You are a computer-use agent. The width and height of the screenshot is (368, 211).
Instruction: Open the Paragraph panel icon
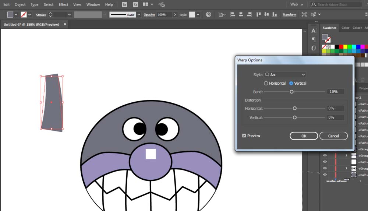(314, 39)
